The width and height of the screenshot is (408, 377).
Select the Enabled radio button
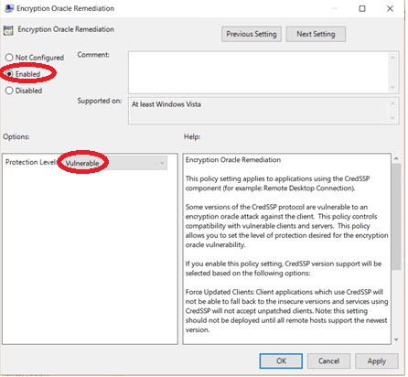pos(9,74)
